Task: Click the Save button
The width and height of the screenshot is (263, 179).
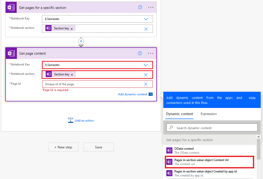Action: pos(98,147)
